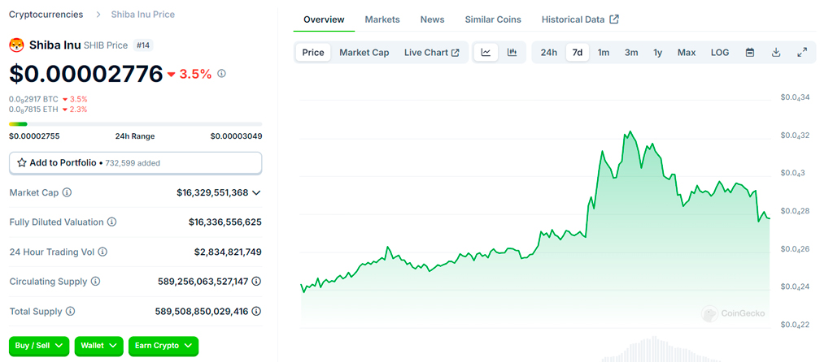Set chart range to 1y

click(x=657, y=53)
